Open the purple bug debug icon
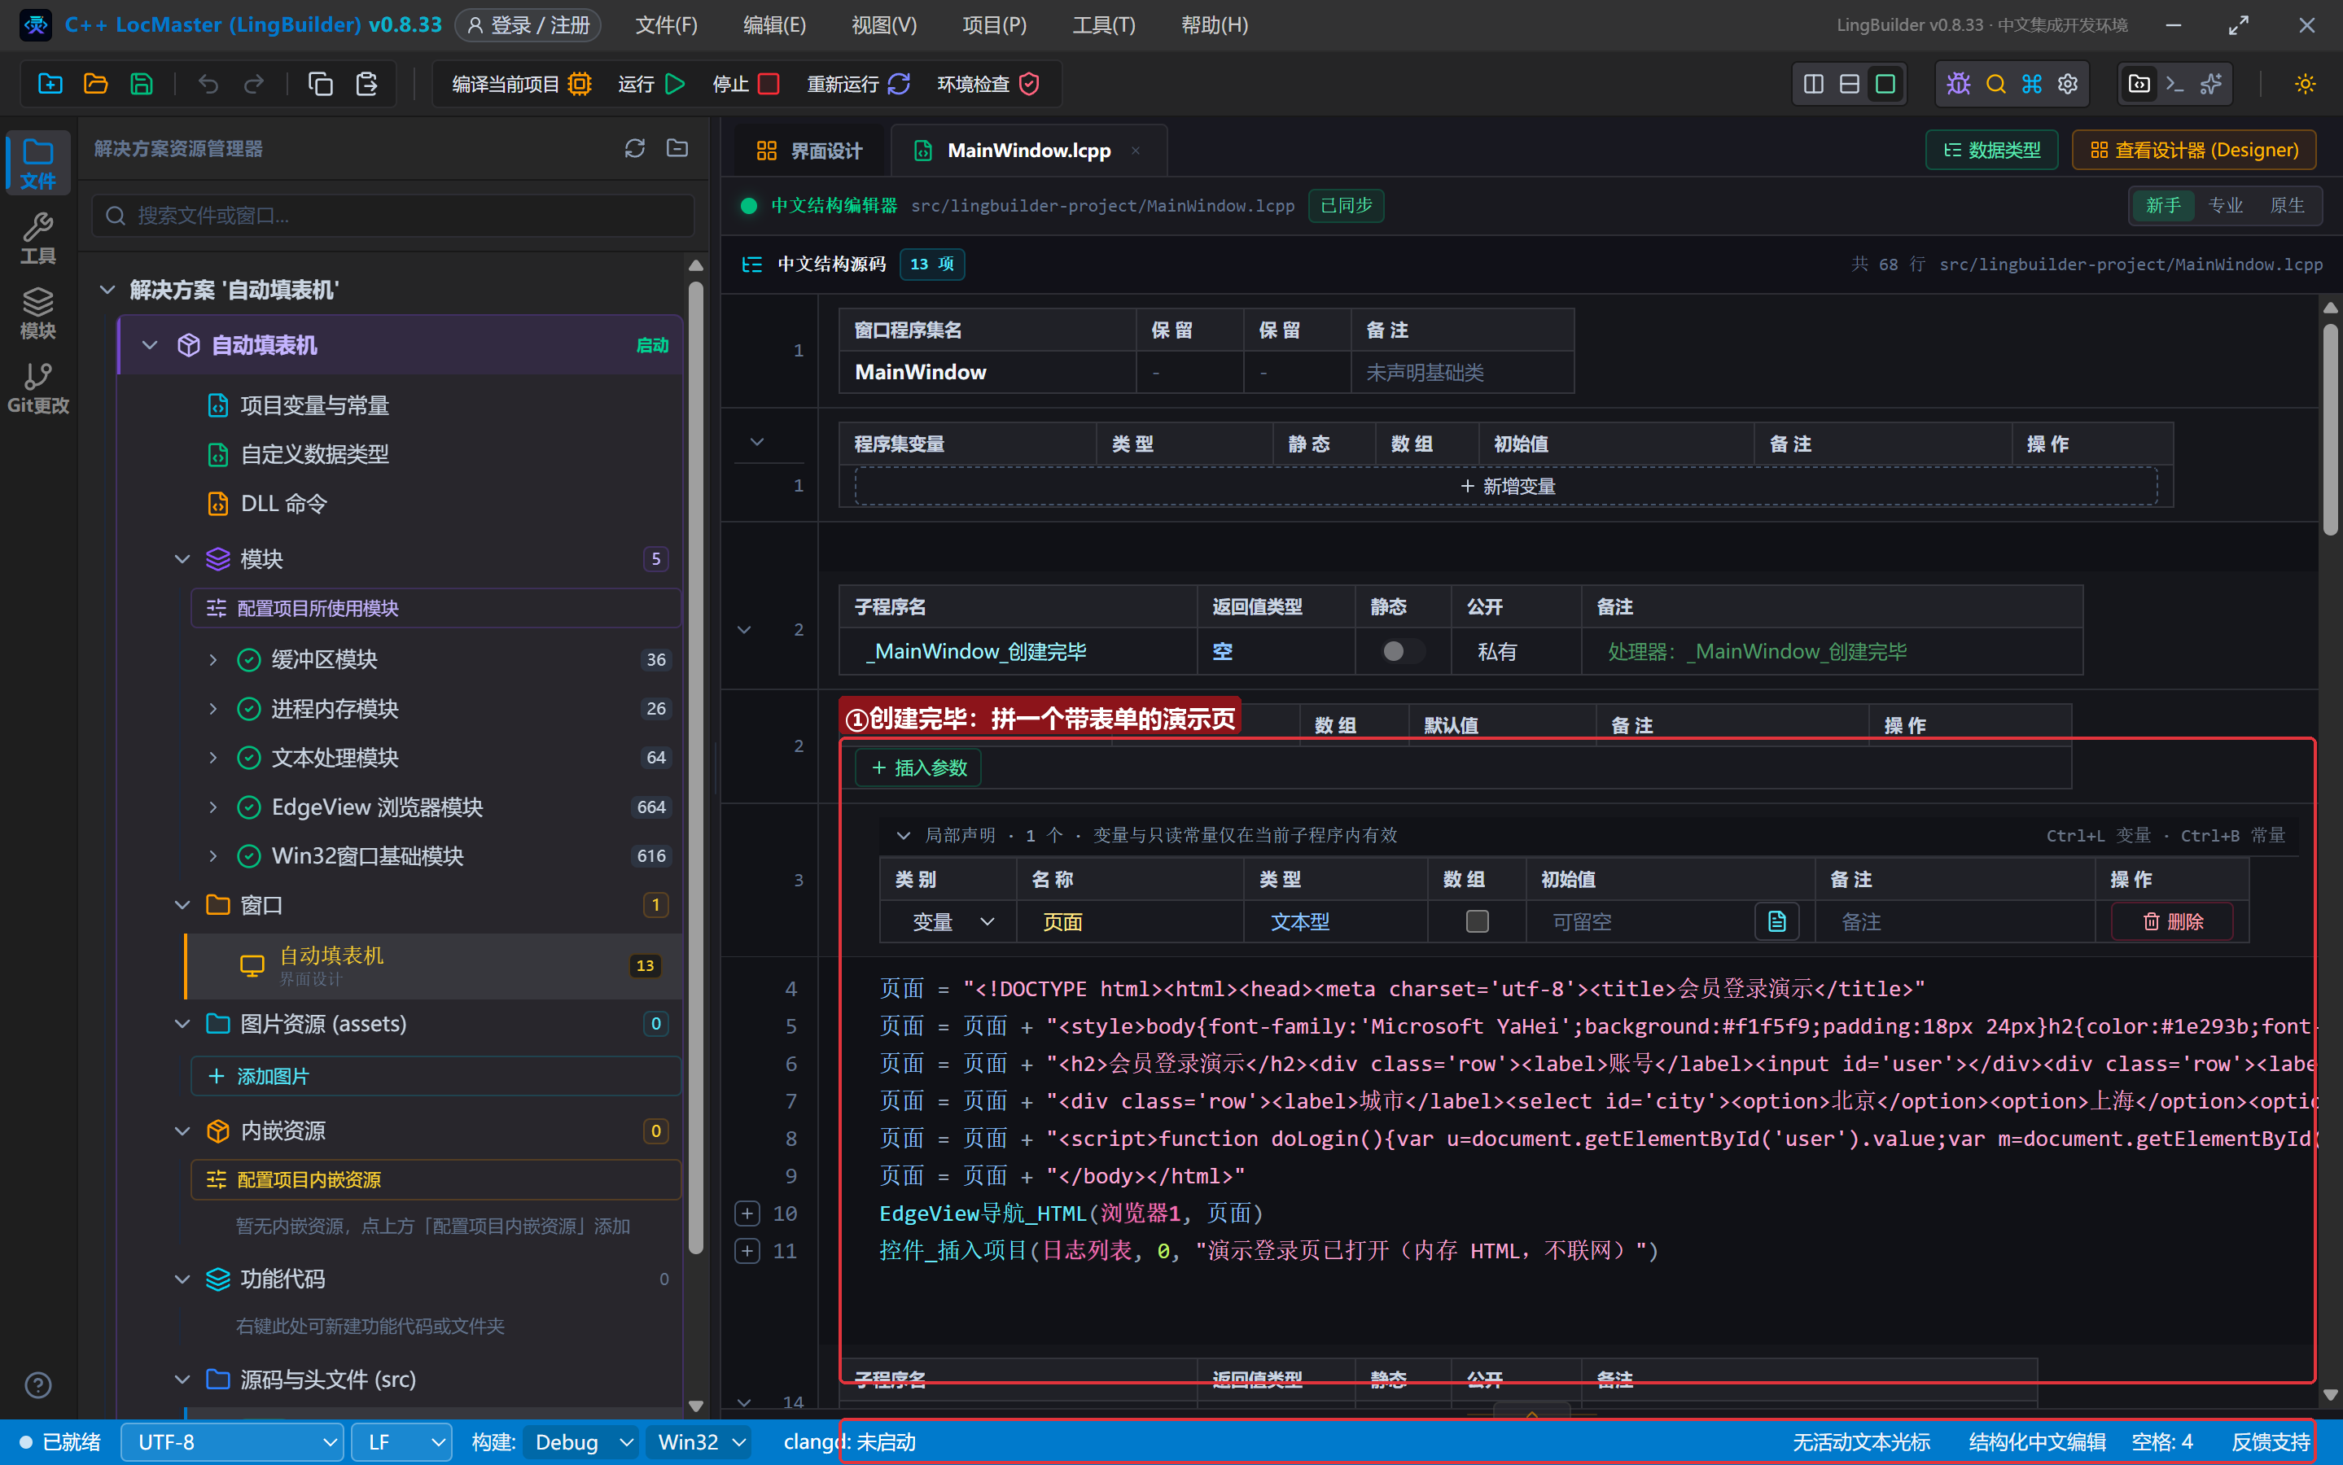Image resolution: width=2343 pixels, height=1465 pixels. (1958, 85)
